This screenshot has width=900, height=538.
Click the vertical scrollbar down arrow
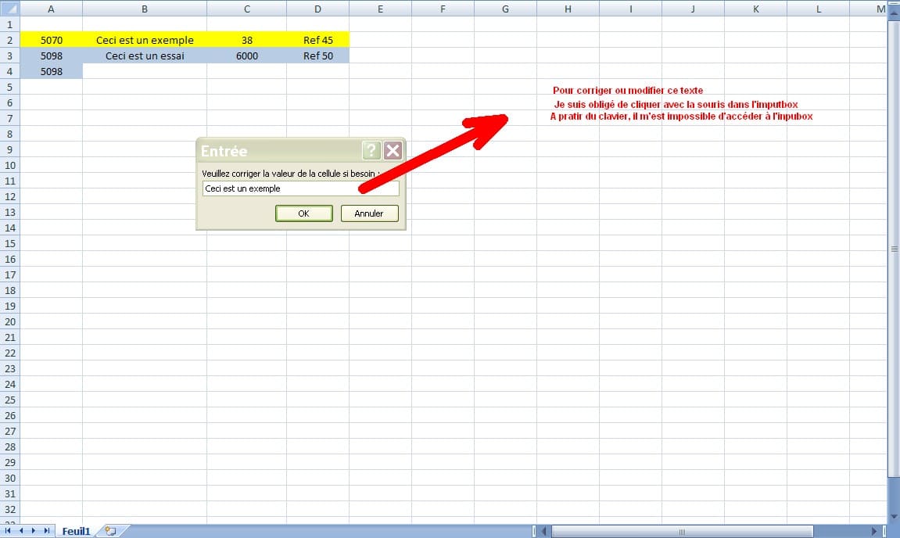pos(894,517)
